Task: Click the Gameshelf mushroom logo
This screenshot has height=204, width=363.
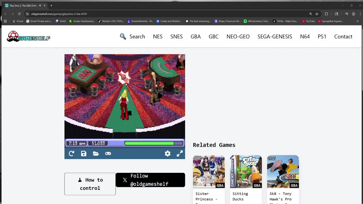Action: tap(28, 36)
